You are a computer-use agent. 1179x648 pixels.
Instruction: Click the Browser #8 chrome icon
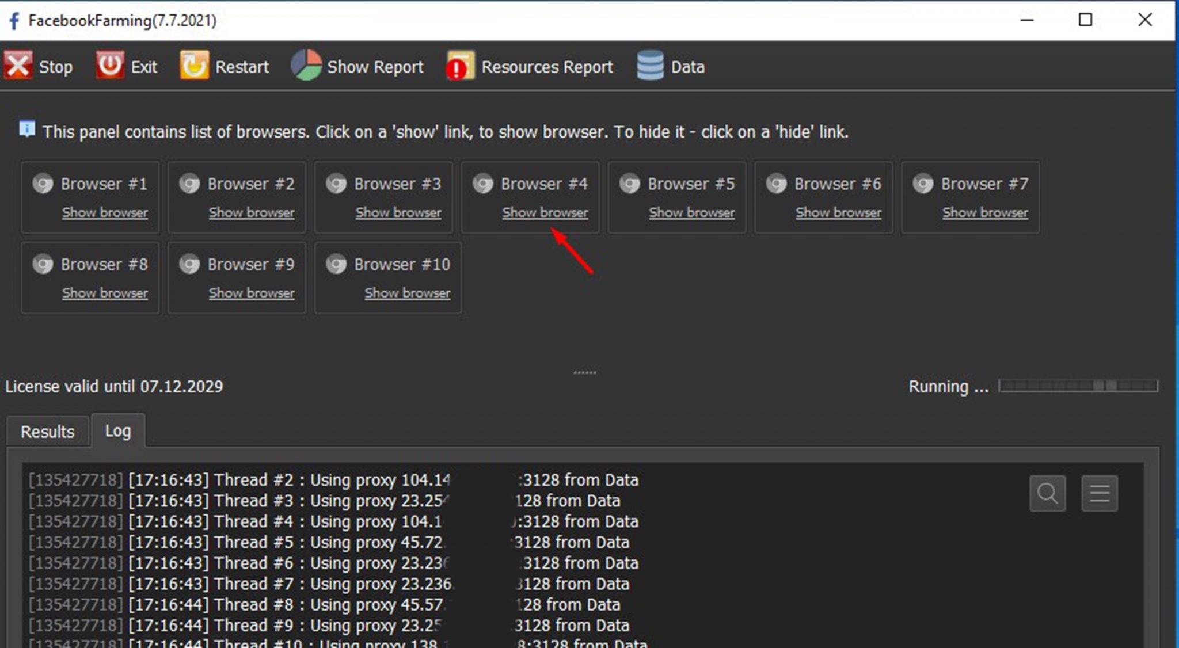click(43, 264)
